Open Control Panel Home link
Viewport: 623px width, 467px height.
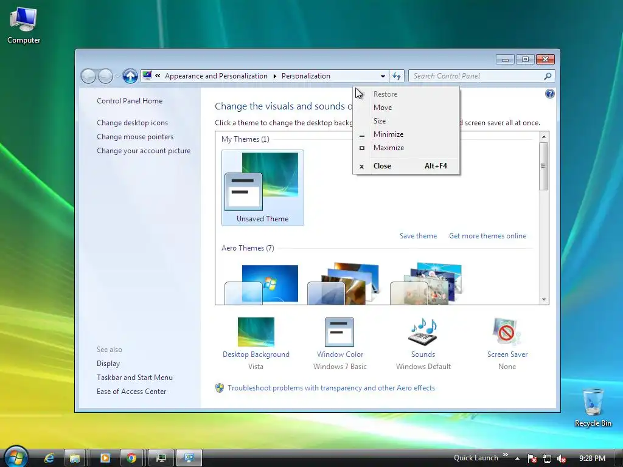[x=130, y=101]
